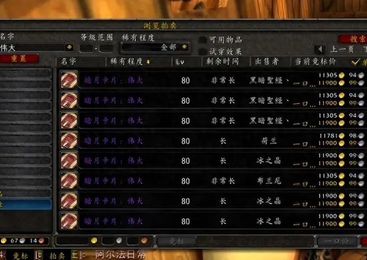The height and width of the screenshot is (260, 367).
Task: Click the item icon sold by 布兰尼
Action: click(x=69, y=180)
